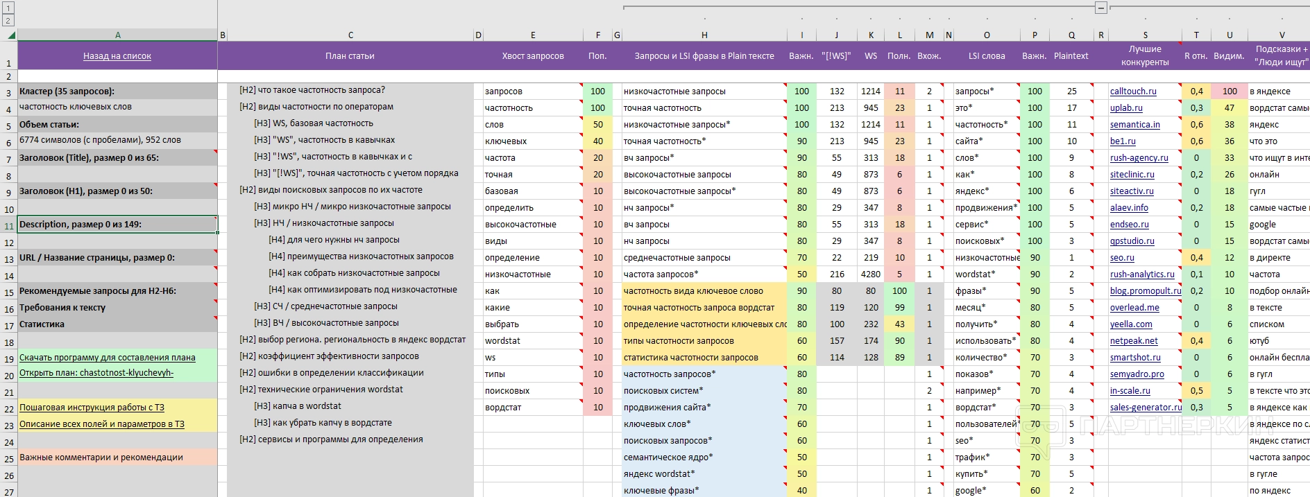Open the netpeak.net link
The image size is (1310, 497).
(1133, 341)
